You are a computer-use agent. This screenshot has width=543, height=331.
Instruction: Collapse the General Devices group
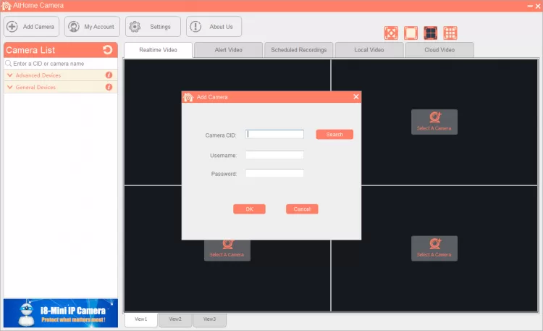click(x=9, y=87)
